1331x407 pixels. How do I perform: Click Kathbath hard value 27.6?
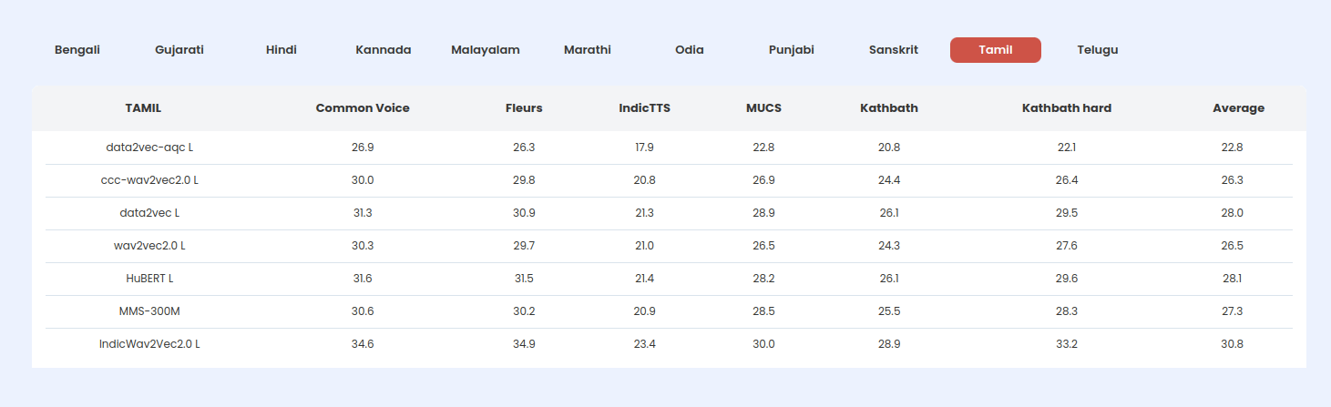[x=1067, y=246]
